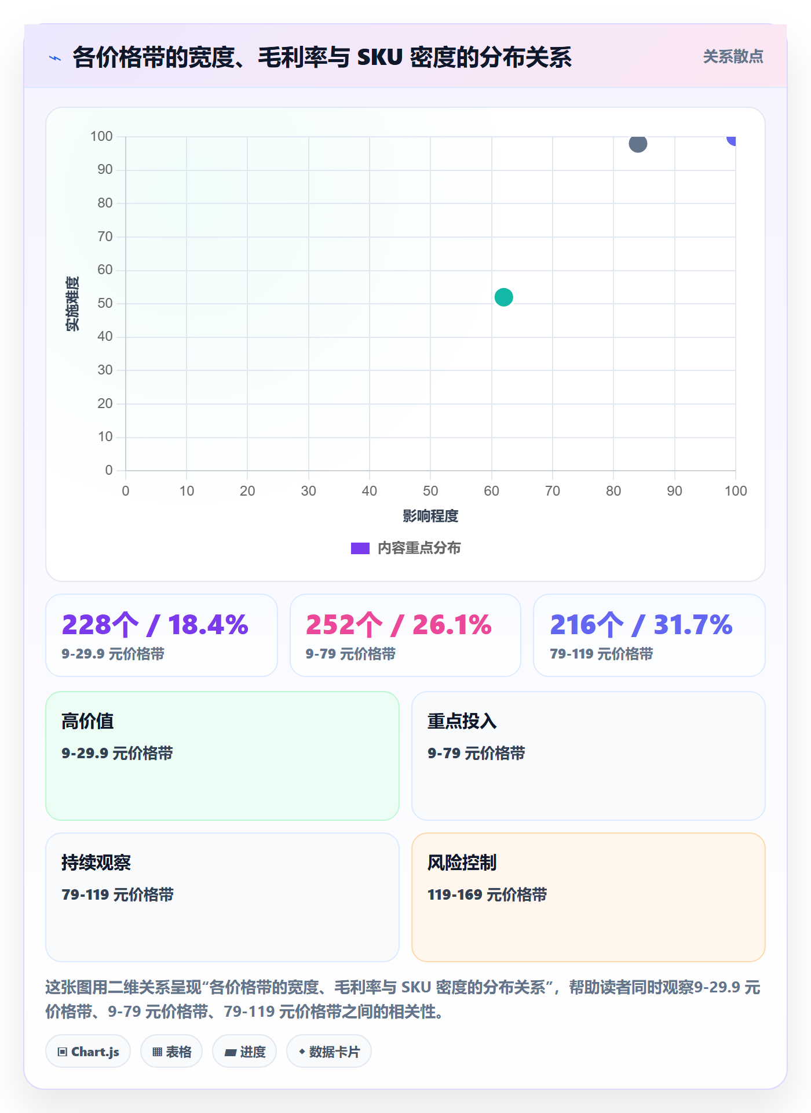Click the teal scatter point in the chart
Viewport: 811px width, 1113px height.
click(503, 297)
